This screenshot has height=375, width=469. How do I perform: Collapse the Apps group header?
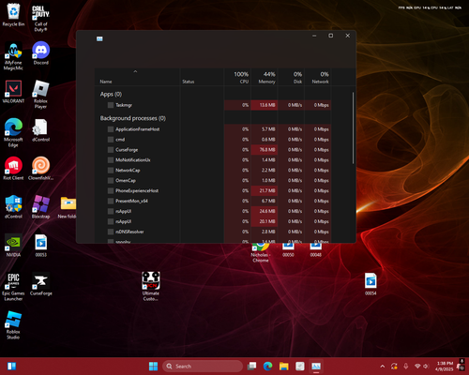[x=111, y=94]
